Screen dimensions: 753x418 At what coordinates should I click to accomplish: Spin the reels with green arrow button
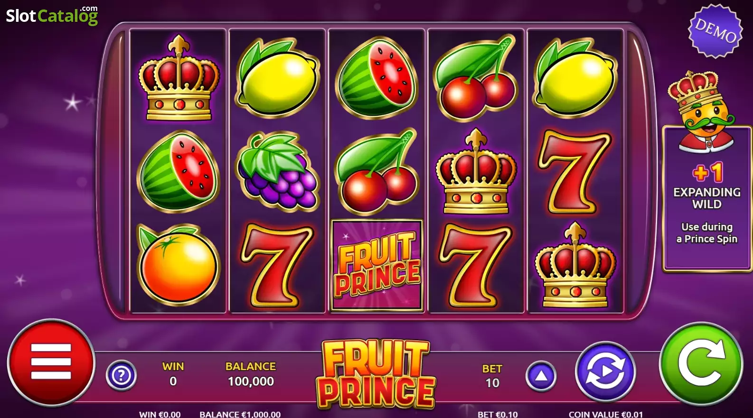(x=701, y=364)
